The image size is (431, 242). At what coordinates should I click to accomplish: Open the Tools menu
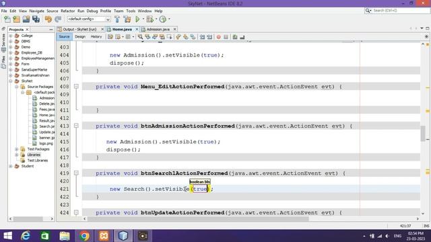pos(131,11)
